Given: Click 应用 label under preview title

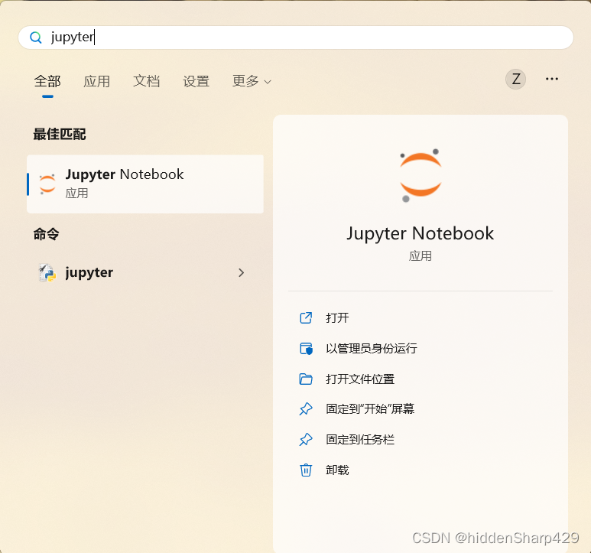Looking at the screenshot, I should [x=421, y=256].
